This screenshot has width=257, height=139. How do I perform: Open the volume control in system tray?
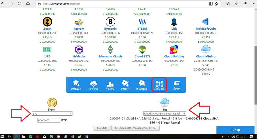233,136
